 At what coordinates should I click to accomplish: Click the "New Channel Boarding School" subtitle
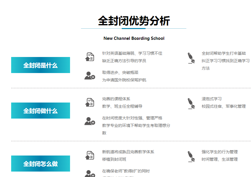[134, 38]
